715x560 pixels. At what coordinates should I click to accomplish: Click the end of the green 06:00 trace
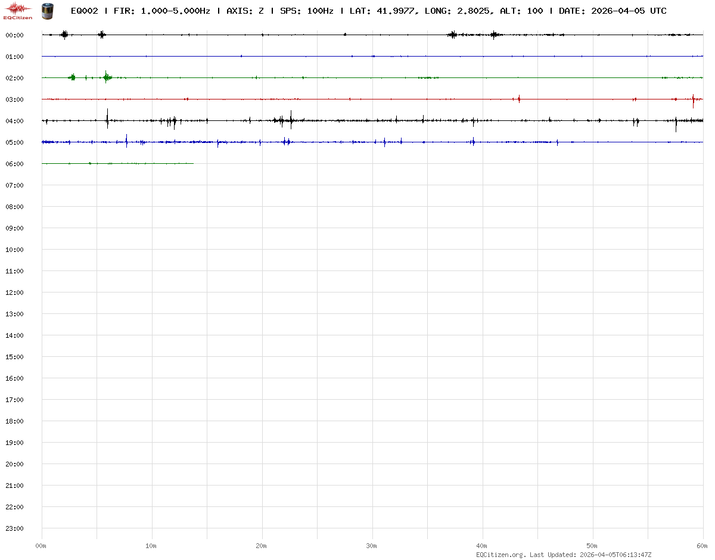tap(193, 163)
